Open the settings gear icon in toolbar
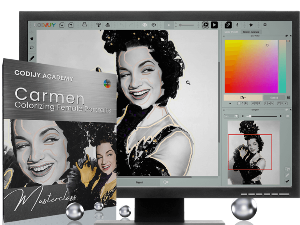 point(265,25)
